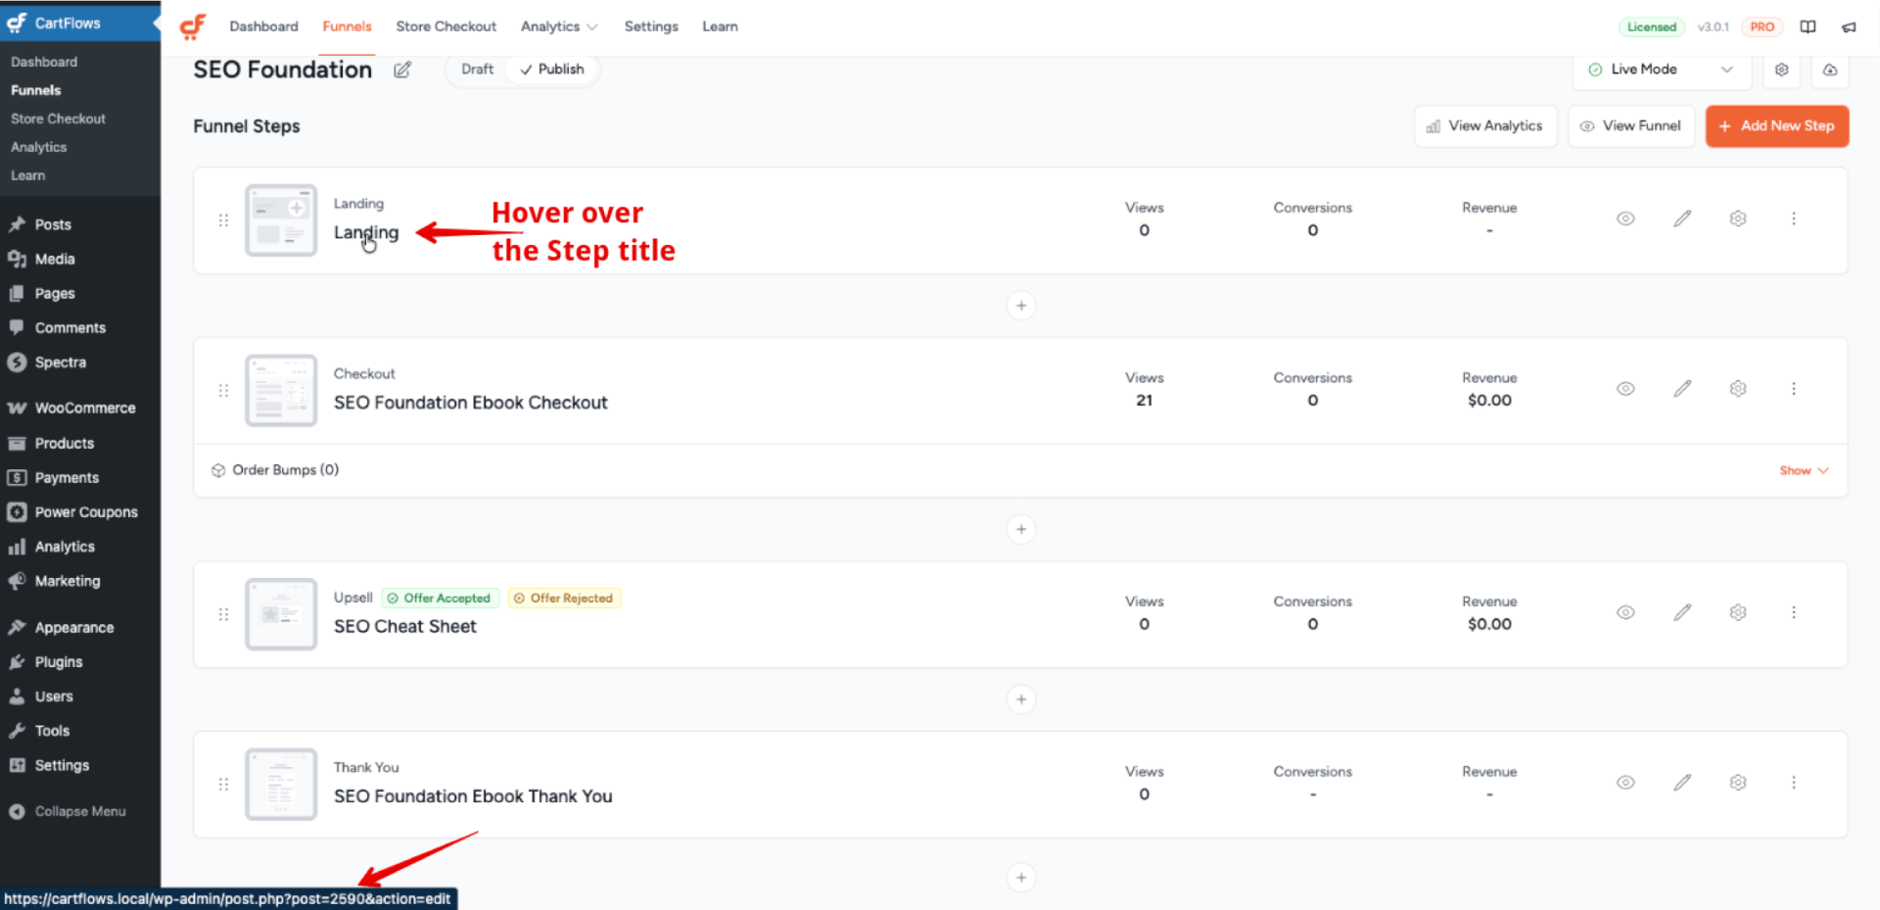Edit the SEO Cheat Sheet upsell step
Image resolution: width=1880 pixels, height=910 pixels.
tap(1682, 612)
